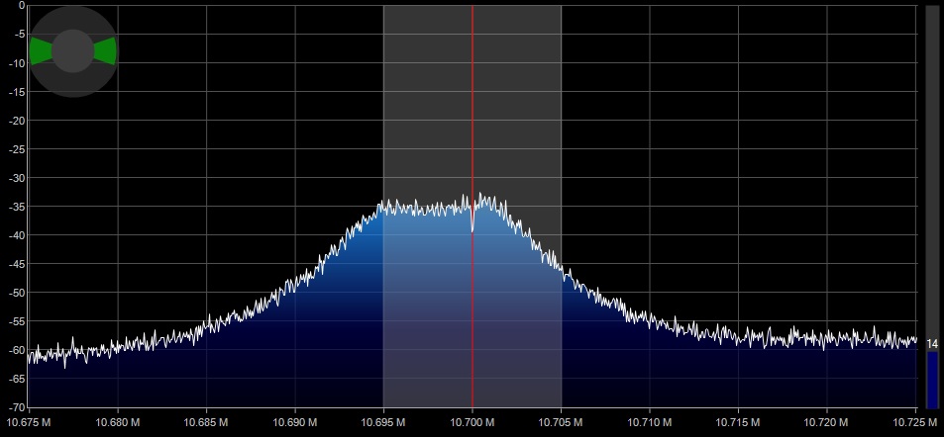Click the 10.695 M frequency label
The image size is (944, 437).
383,422
